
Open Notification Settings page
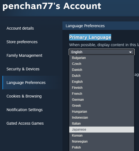coord(25,110)
